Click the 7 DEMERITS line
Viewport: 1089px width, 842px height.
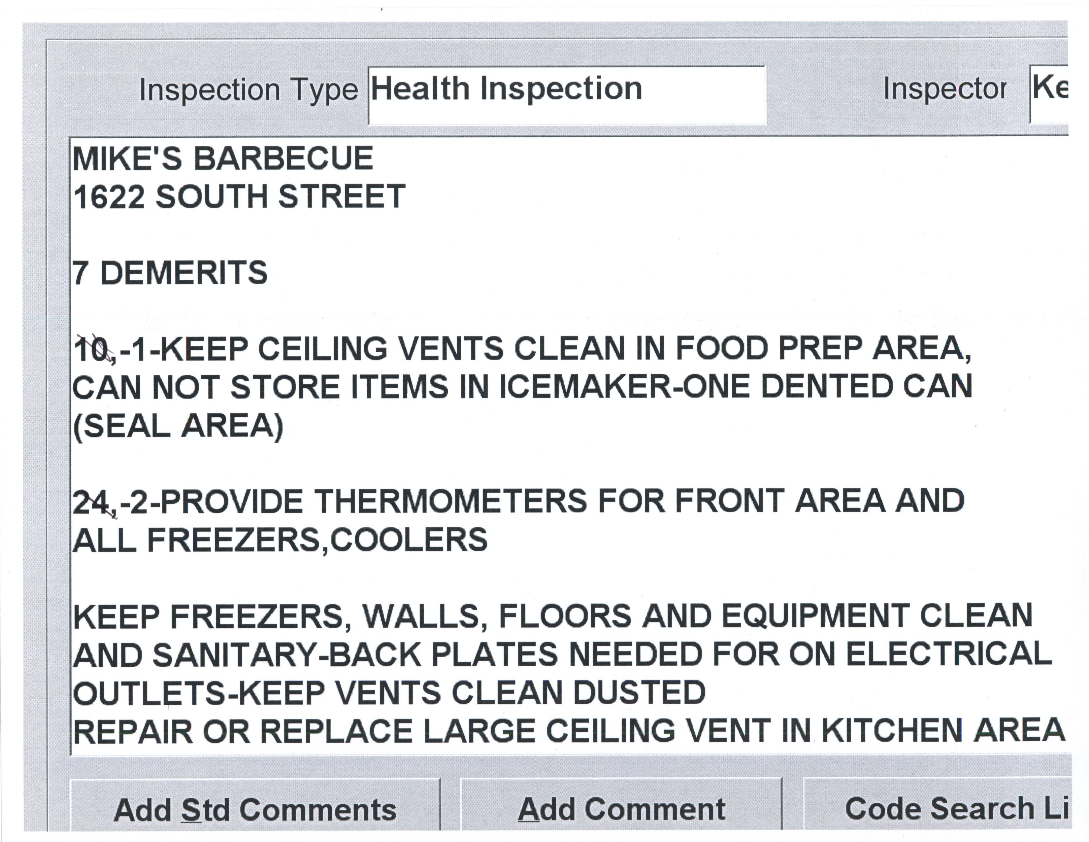click(x=170, y=273)
